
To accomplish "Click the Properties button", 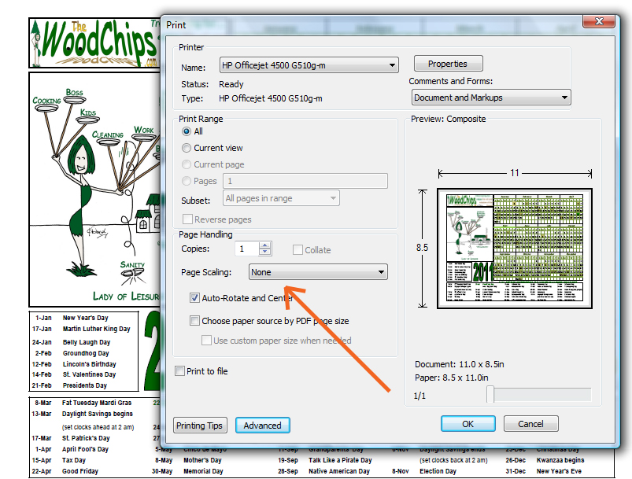I will point(448,64).
